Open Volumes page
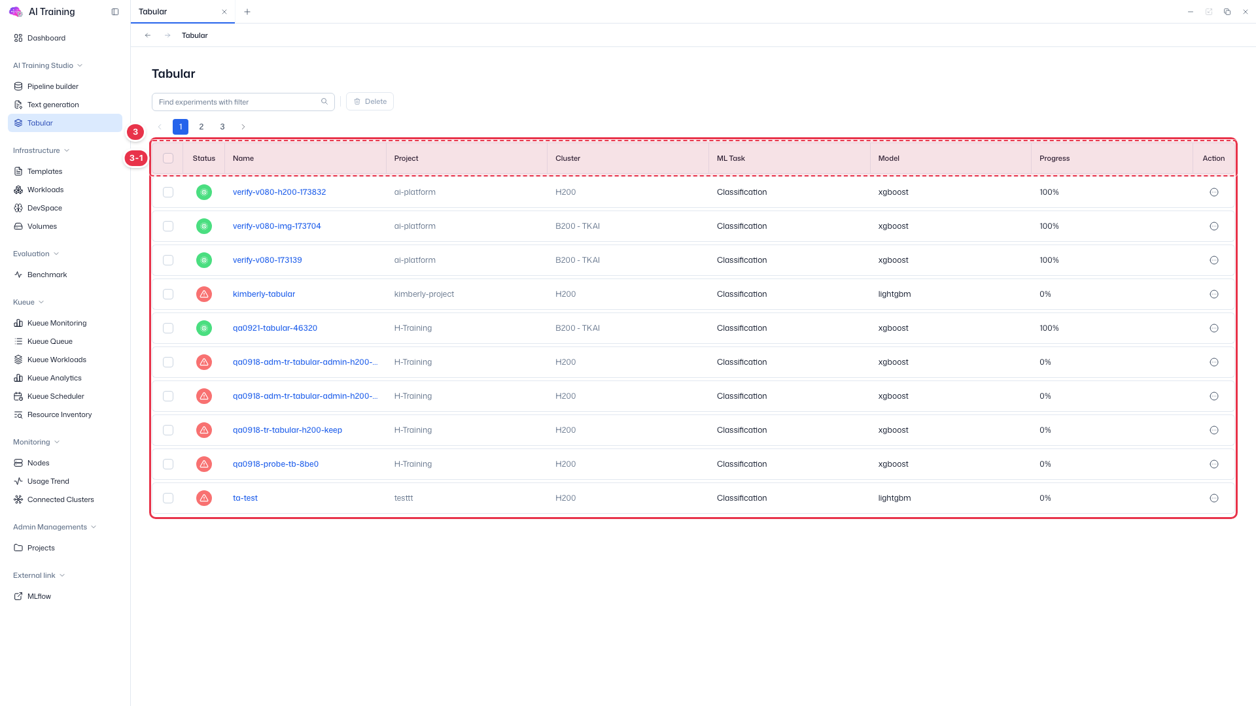 pyautogui.click(x=42, y=226)
